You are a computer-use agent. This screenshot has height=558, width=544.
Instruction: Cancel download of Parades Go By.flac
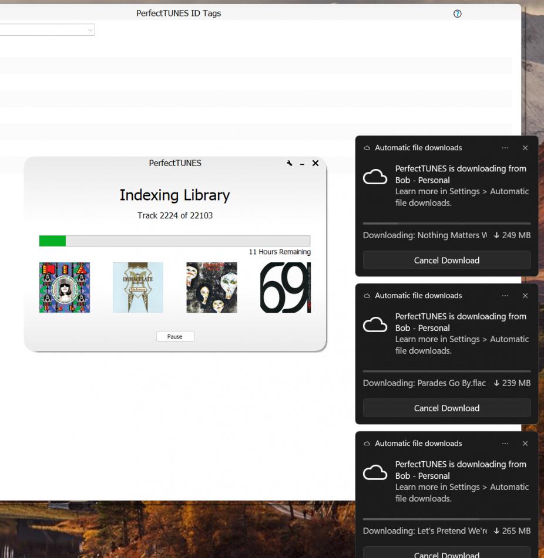[x=446, y=408]
